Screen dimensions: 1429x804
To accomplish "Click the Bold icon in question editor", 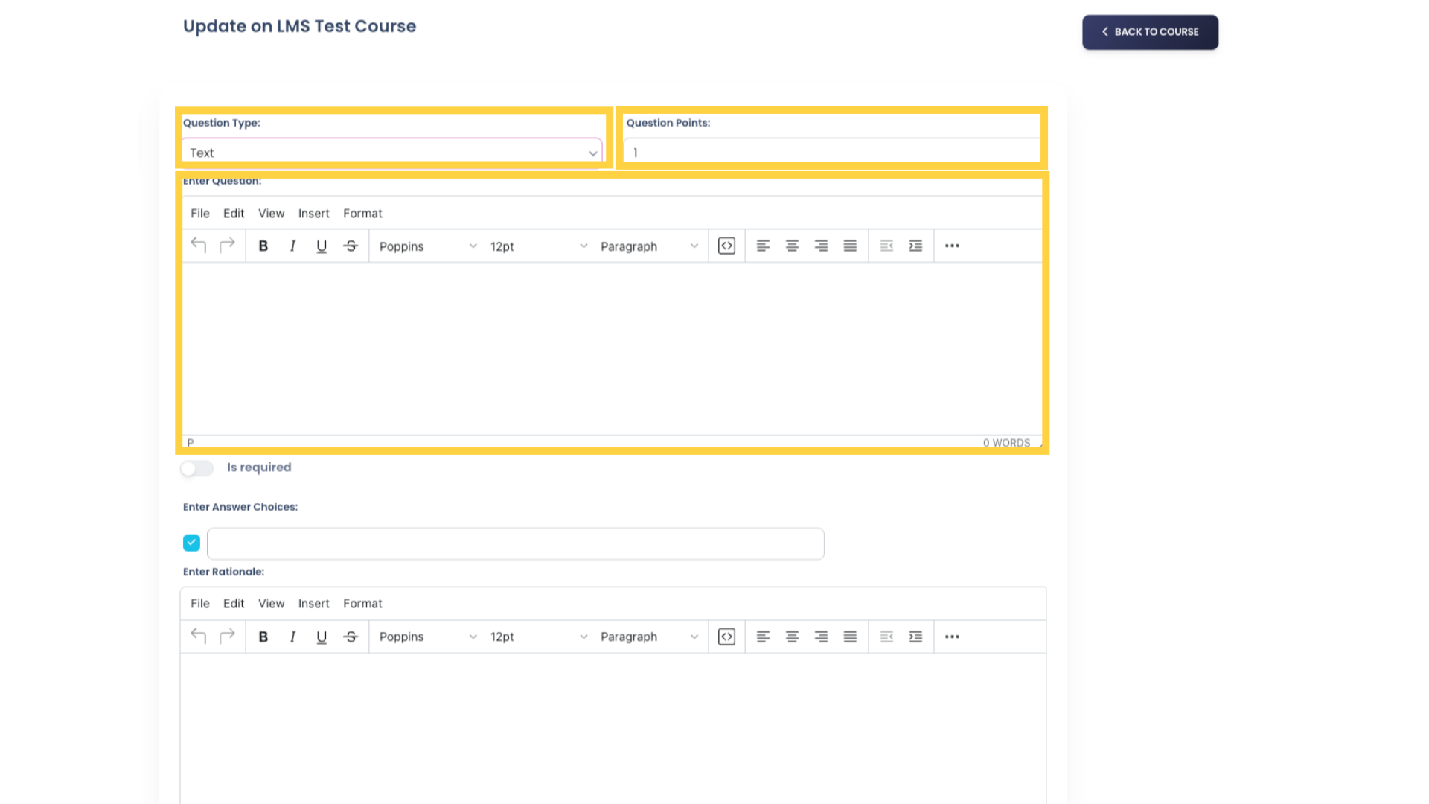I will click(262, 246).
